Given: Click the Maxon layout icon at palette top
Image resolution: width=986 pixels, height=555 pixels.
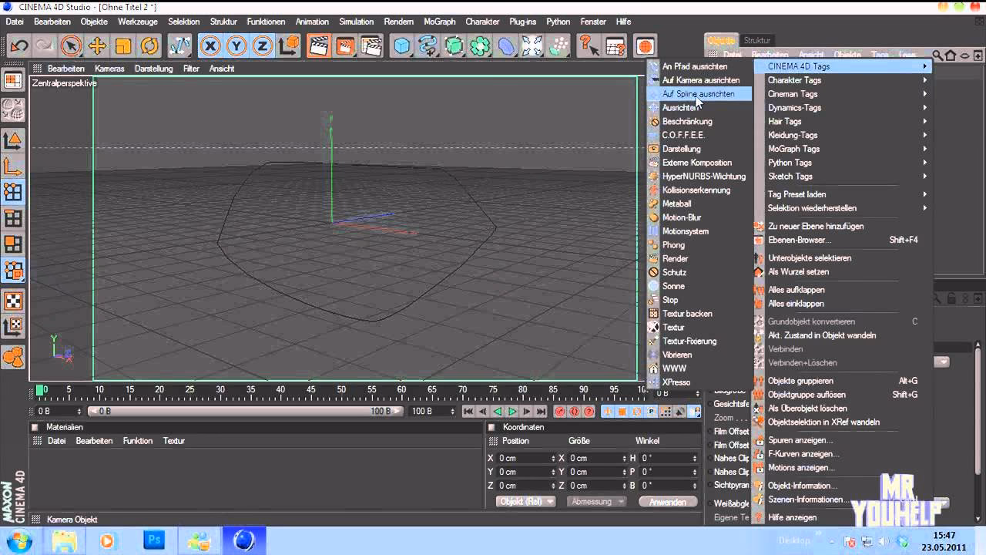Looking at the screenshot, I should tap(13, 80).
